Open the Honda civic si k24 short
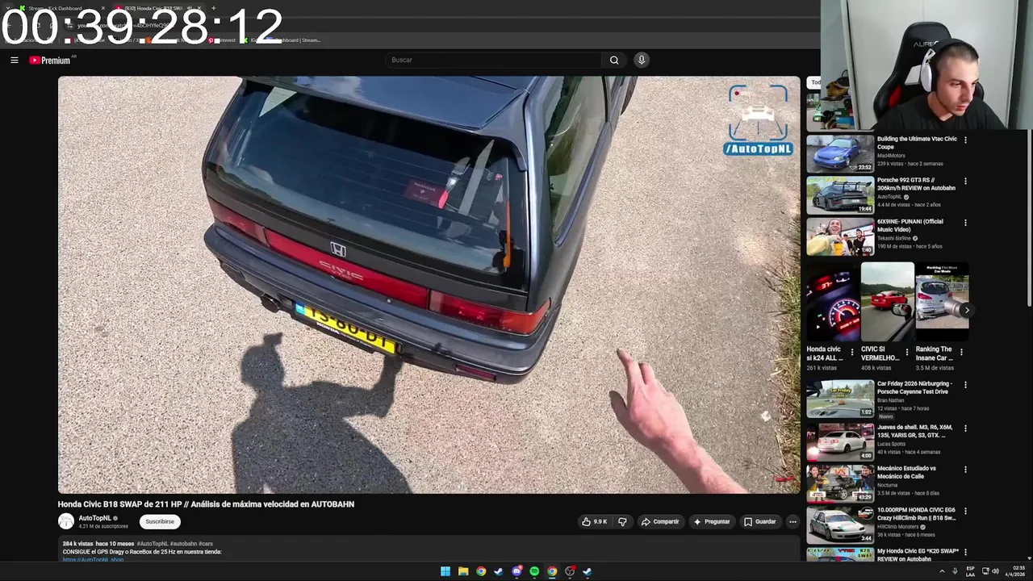The image size is (1033, 581). point(832,302)
